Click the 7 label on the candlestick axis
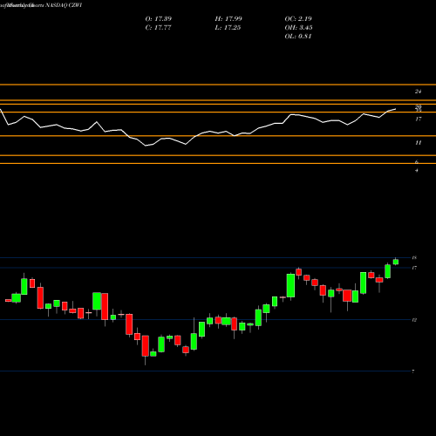436x436 pixels. [x=413, y=371]
